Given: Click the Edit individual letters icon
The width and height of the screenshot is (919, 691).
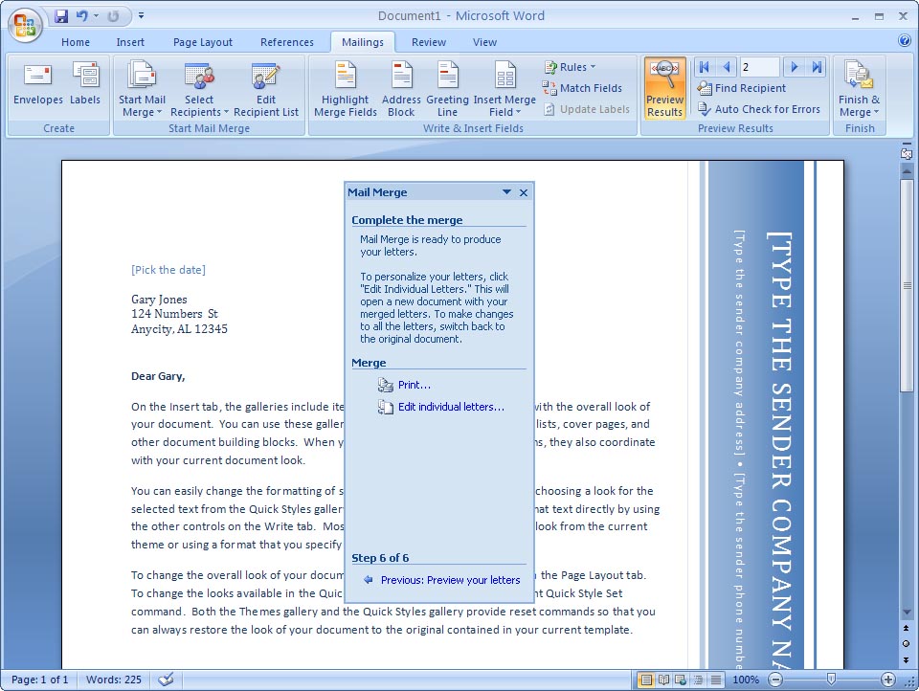Looking at the screenshot, I should 385,407.
